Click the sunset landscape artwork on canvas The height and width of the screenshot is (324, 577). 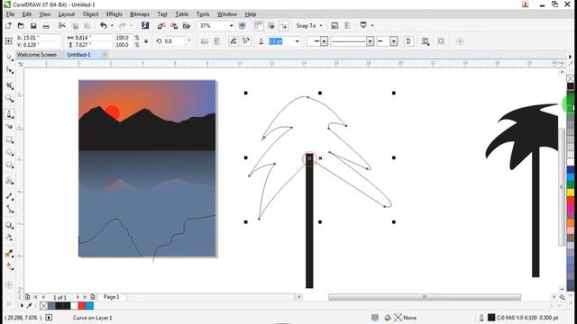click(x=147, y=168)
